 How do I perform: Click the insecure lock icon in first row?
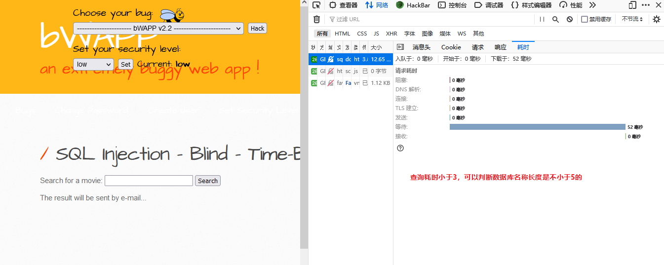[x=331, y=59]
